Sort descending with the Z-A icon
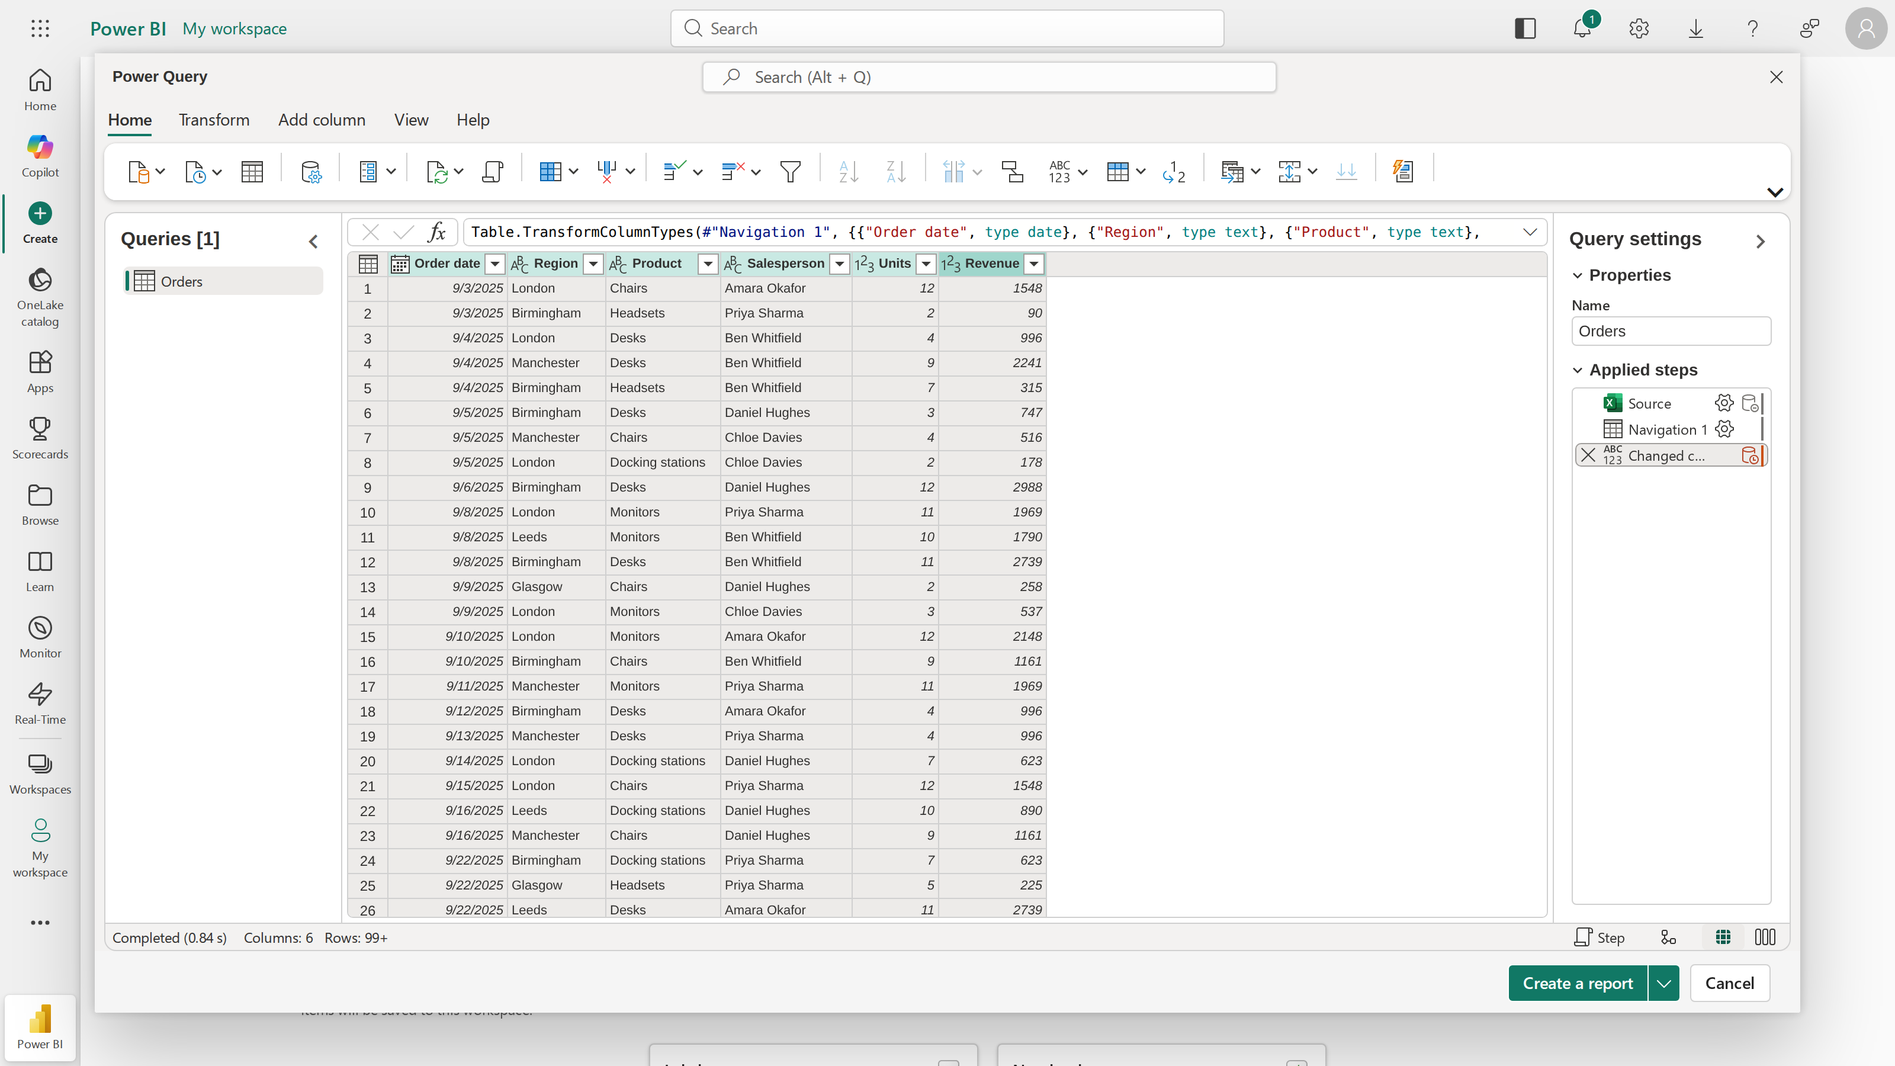1895x1066 pixels. (x=896, y=171)
